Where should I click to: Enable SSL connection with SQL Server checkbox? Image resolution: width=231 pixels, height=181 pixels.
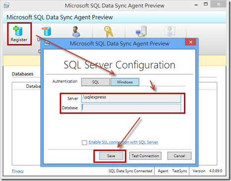click(x=84, y=142)
